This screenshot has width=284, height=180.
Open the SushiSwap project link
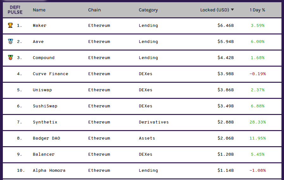(x=45, y=106)
